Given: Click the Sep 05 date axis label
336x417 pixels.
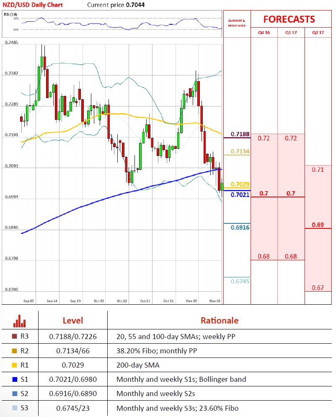Looking at the screenshot, I should tap(29, 301).
